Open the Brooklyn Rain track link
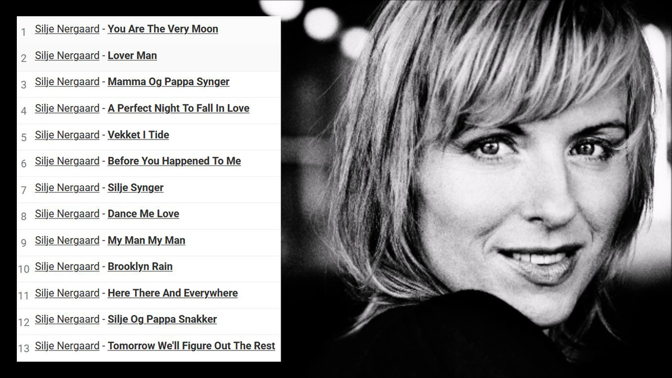 (x=140, y=267)
